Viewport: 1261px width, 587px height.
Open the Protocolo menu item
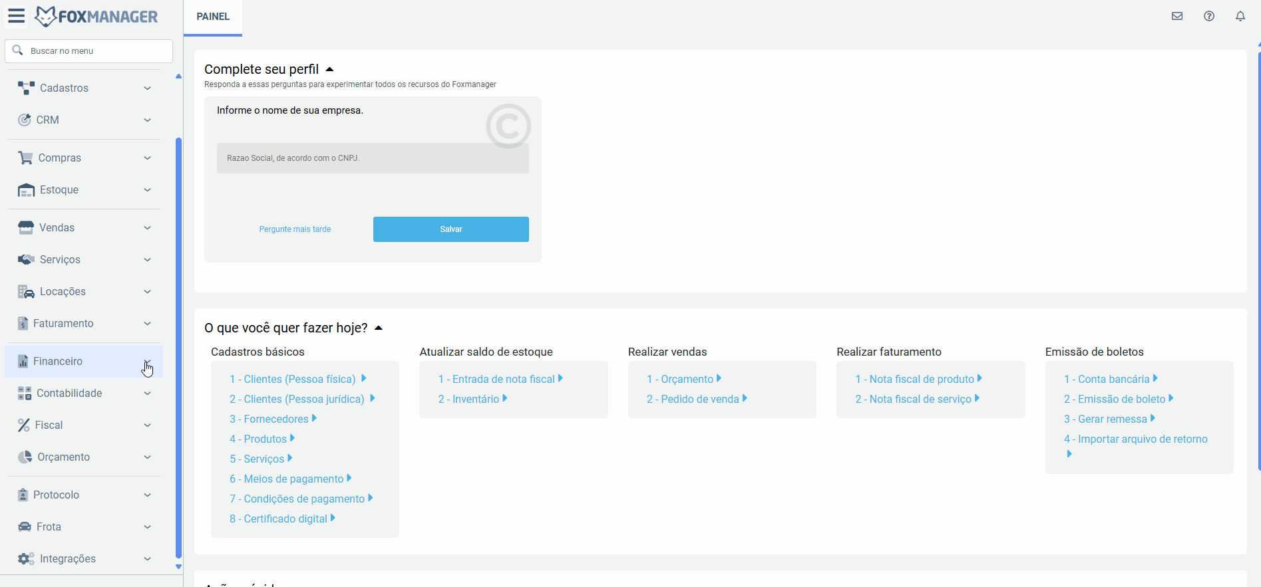(x=84, y=495)
